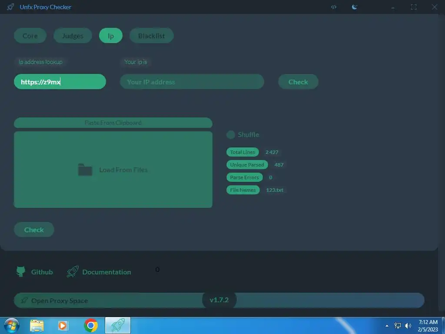Switch to the Judges tab

click(x=73, y=36)
